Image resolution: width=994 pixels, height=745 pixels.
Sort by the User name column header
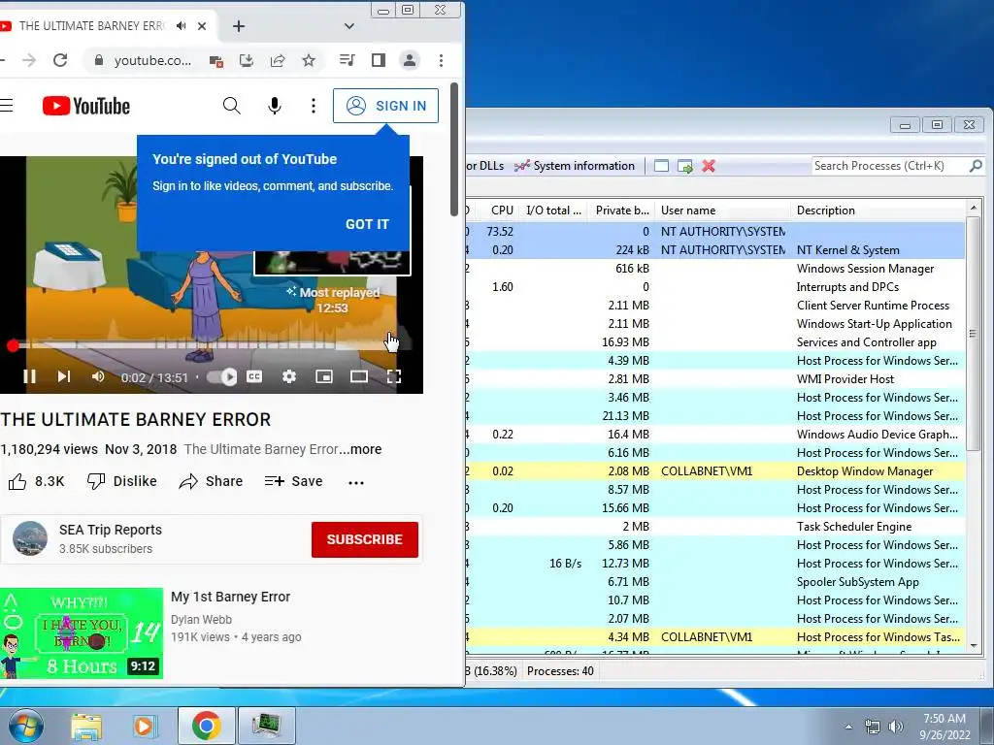[722, 211]
